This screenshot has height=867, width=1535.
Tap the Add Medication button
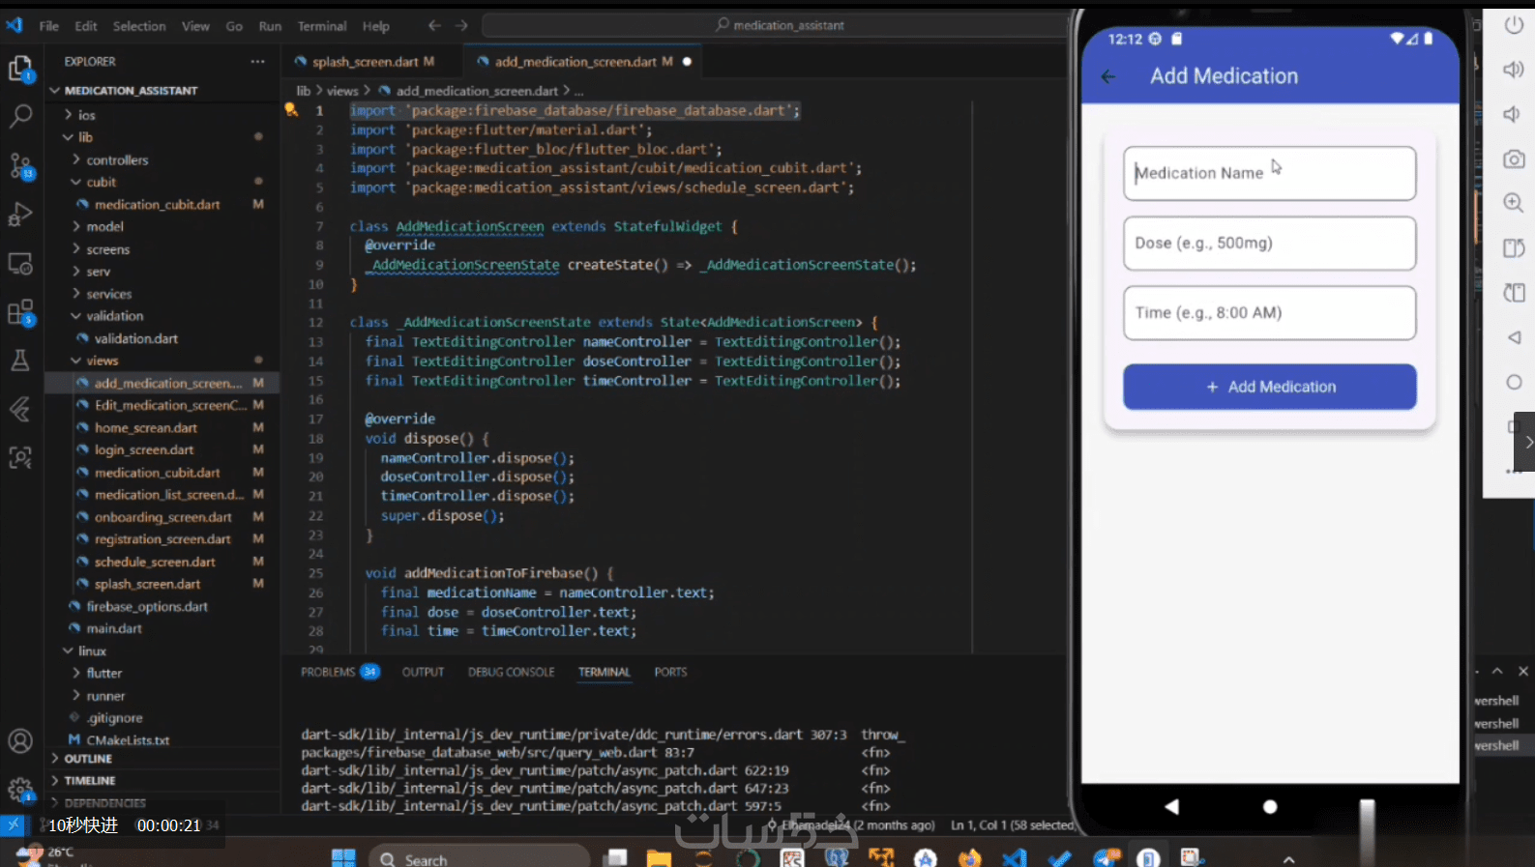1269,387
